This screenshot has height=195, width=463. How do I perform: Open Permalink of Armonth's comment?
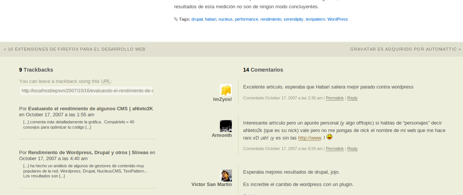point(335,148)
